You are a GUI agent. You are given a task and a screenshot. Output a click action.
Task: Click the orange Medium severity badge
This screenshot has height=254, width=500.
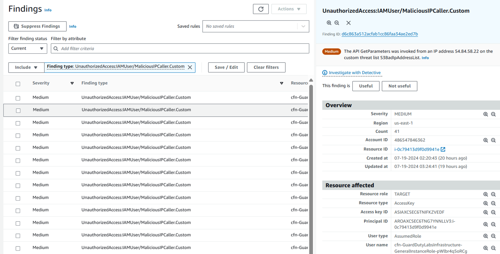click(x=332, y=51)
